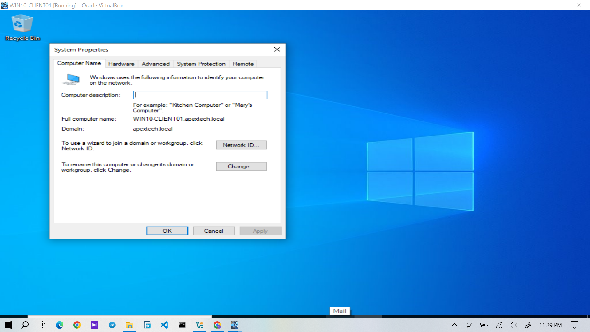Switch to the Hardware tab
The image size is (590, 332).
121,64
